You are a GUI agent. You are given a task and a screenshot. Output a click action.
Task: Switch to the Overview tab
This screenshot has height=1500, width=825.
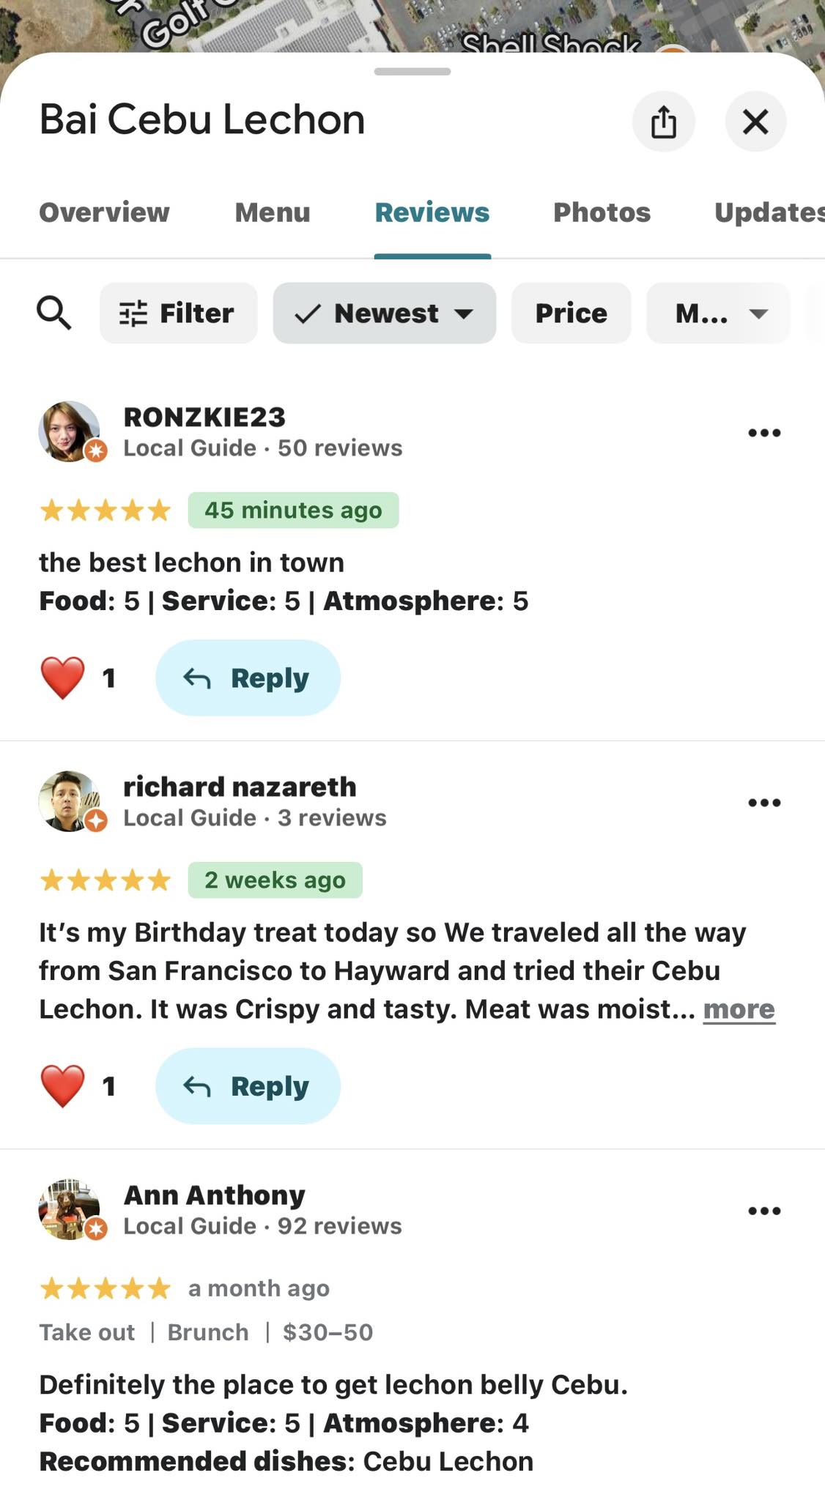pos(104,212)
